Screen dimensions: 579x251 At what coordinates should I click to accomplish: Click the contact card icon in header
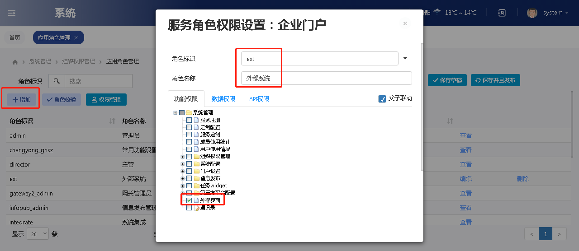(502, 13)
